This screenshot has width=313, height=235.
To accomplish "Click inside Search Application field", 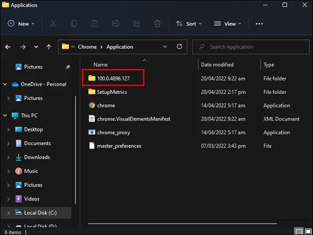I will (251, 47).
